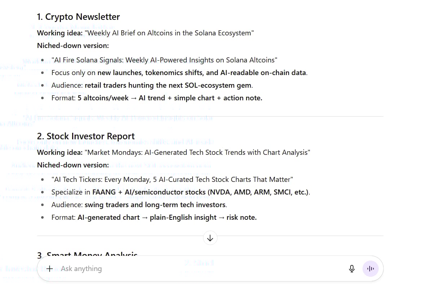This screenshot has height=284, width=422.
Task: Click the 'FAANG + AI/semiconductor stocks' bullet
Action: point(181,192)
